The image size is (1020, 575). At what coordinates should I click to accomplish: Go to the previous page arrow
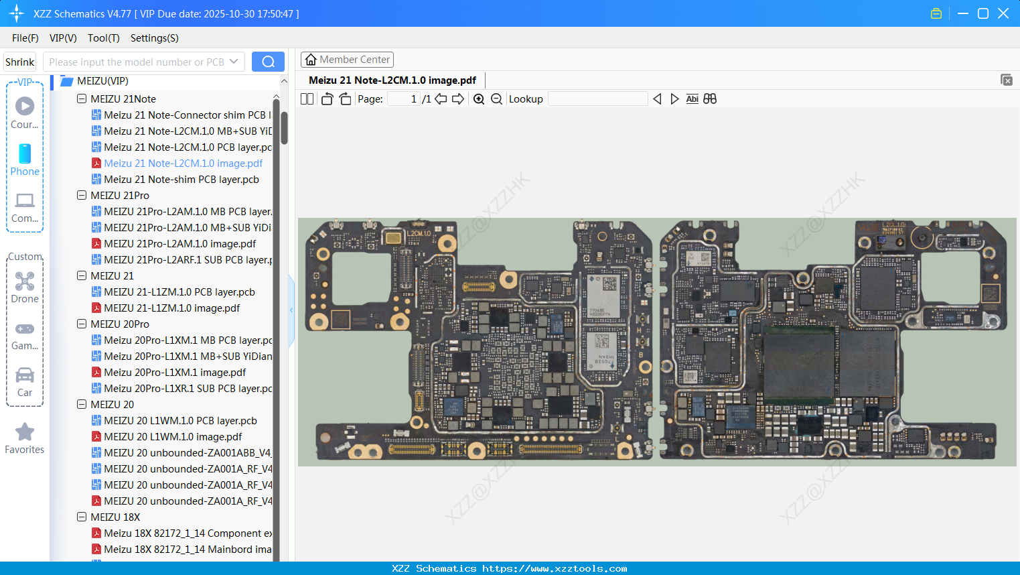pyautogui.click(x=441, y=99)
